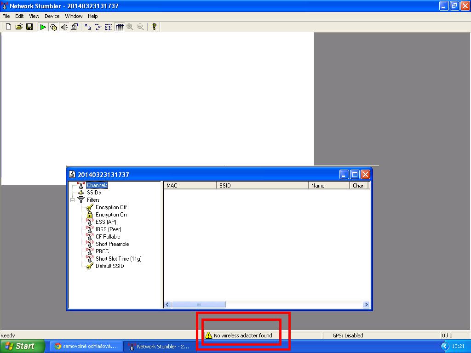This screenshot has height=353, width=471.
Task: Click the Ready status bar text
Action: [x=7, y=336]
